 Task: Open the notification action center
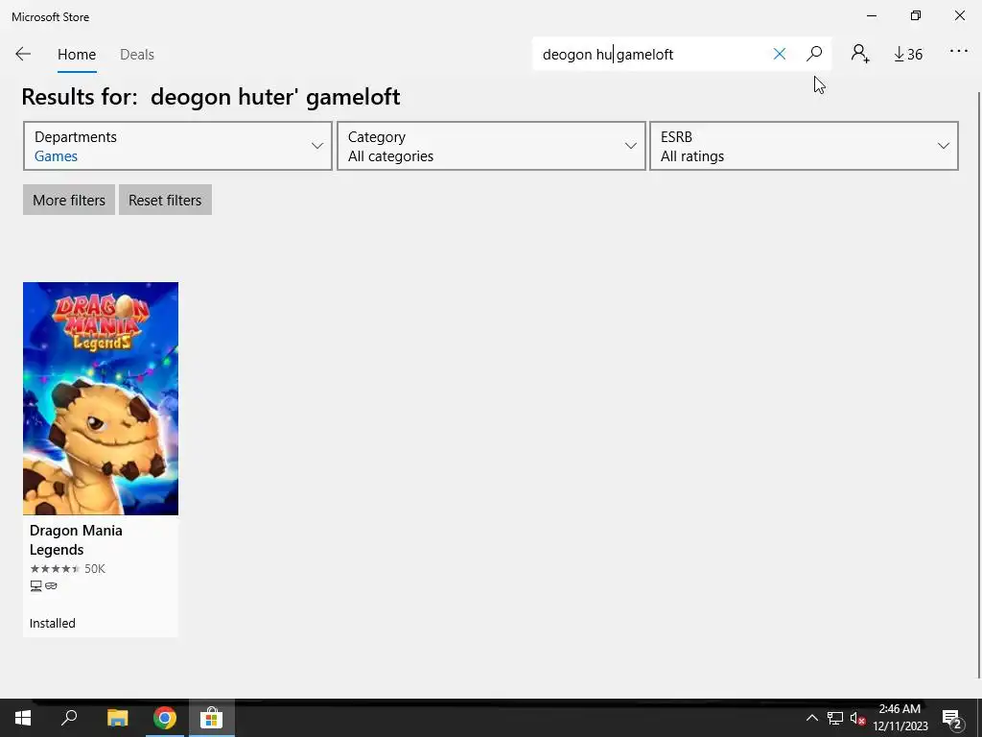(x=951, y=719)
